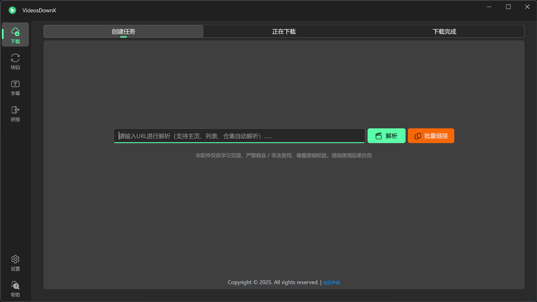537x302 pixels.
Task: Maximize the VideosDownX window
Action: (x=508, y=7)
